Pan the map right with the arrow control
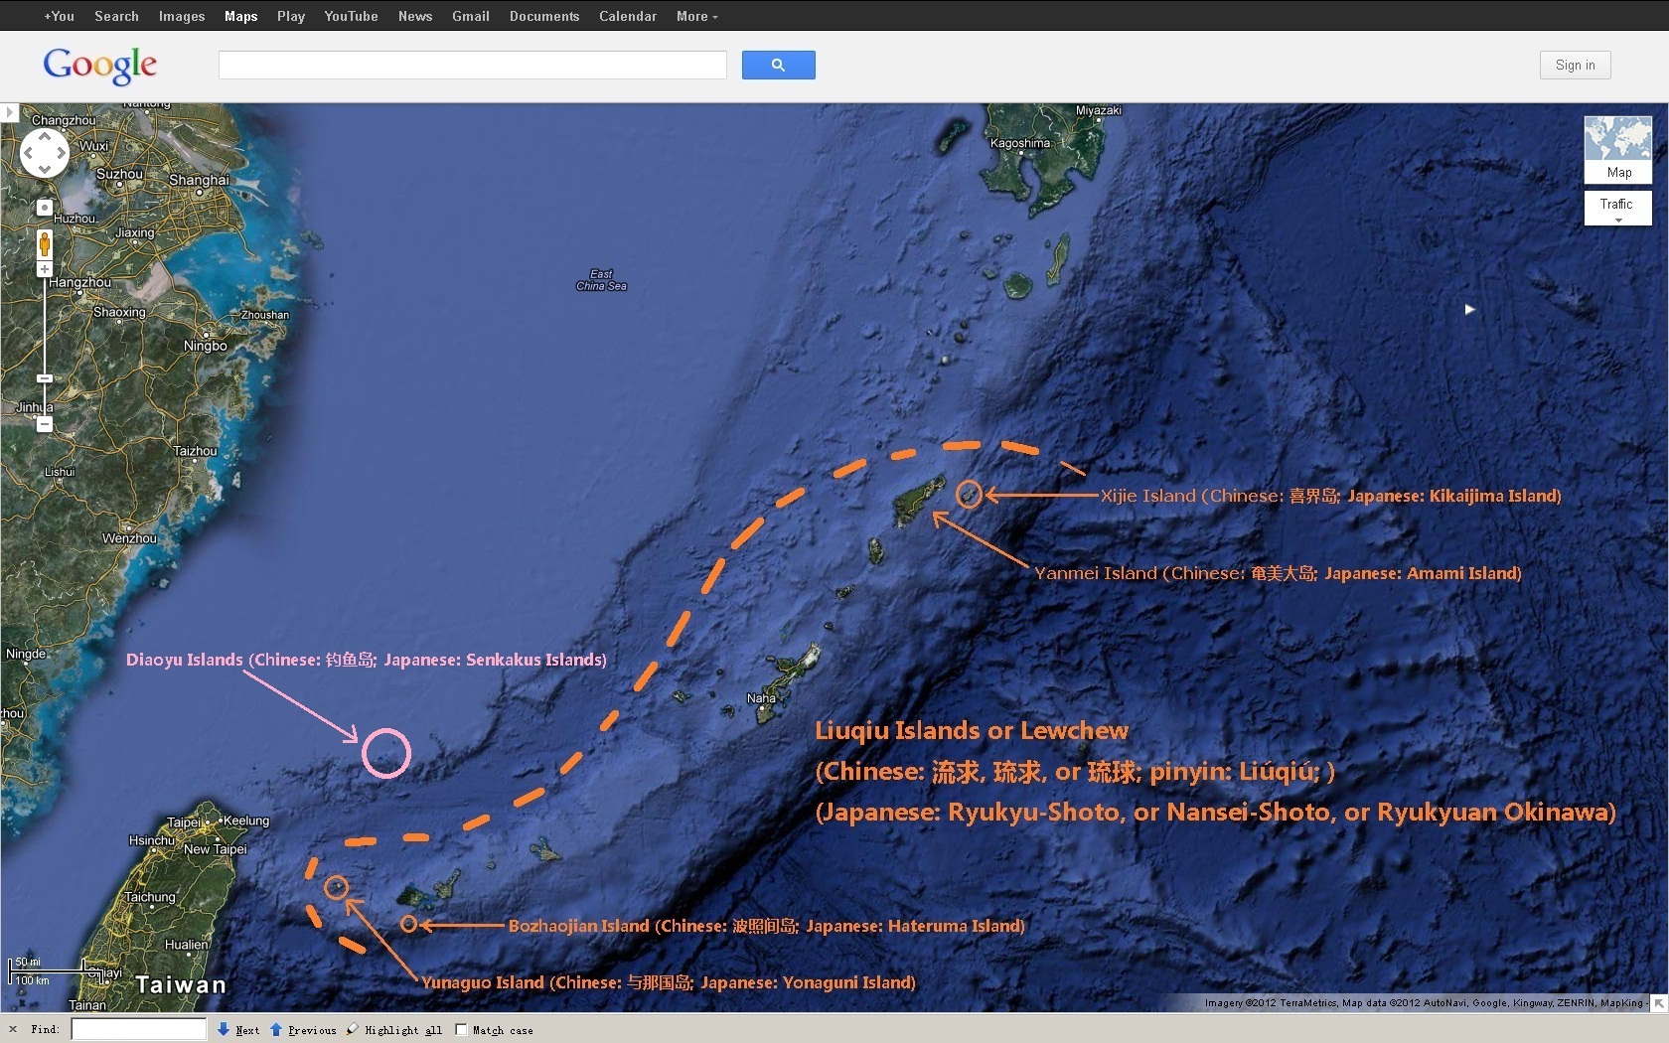The width and height of the screenshot is (1669, 1043). point(61,154)
